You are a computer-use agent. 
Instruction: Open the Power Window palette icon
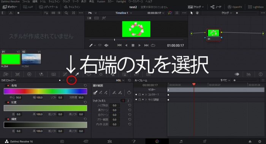click(x=89, y=74)
